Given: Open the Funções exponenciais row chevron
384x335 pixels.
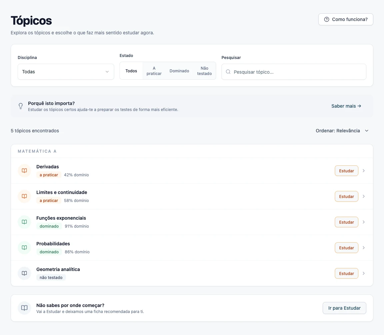Looking at the screenshot, I should pos(364,222).
